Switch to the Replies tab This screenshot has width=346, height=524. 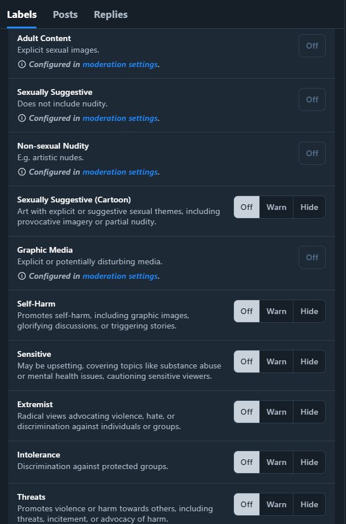pos(110,14)
